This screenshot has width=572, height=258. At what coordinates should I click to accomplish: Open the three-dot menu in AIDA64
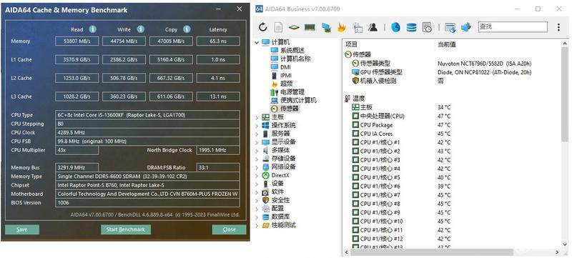(x=558, y=27)
